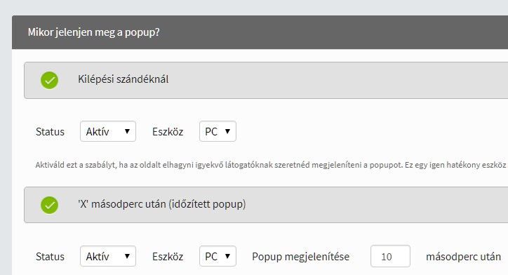Click Status label in exit-intent rule
Image resolution: width=508 pixels, height=275 pixels.
(50, 132)
